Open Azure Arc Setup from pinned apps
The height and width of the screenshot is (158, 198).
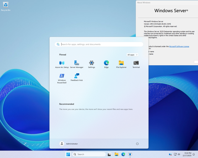pyautogui.click(x=62, y=64)
